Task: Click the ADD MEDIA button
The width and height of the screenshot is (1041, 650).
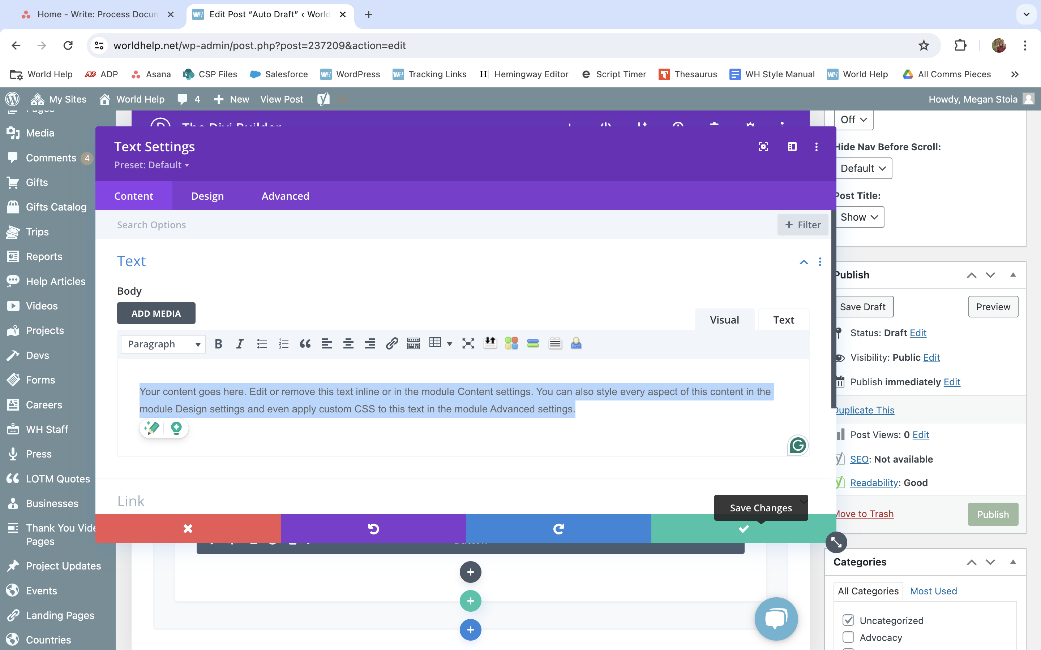Action: pos(156,313)
